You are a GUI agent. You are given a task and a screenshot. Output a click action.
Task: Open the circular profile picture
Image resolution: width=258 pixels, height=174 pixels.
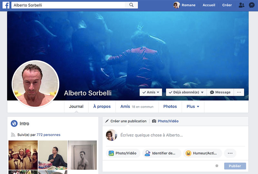35,84
